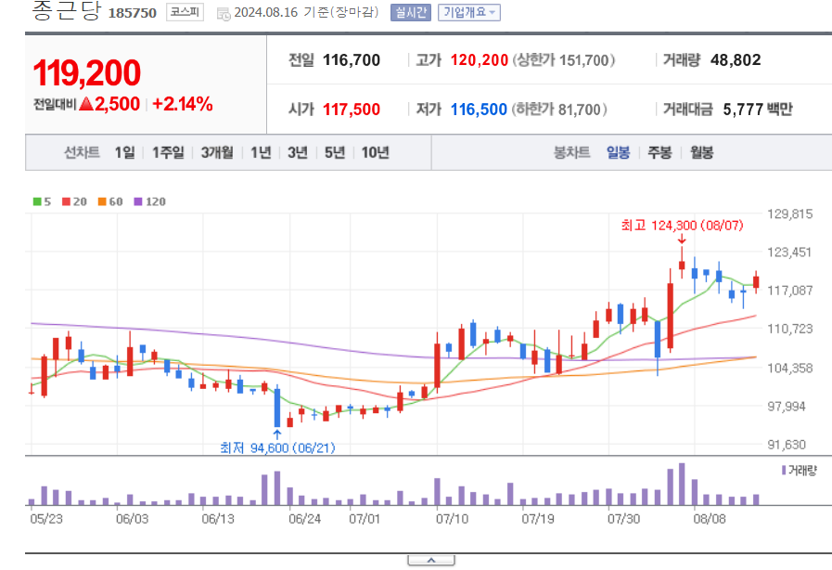
Task: Select the 1일 line chart period
Action: tap(124, 153)
